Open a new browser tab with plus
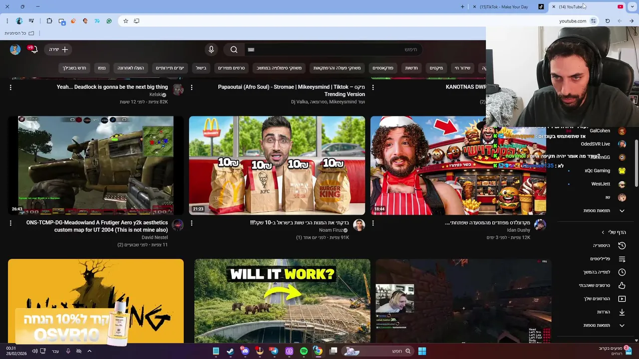Image resolution: width=639 pixels, height=359 pixels. [462, 7]
